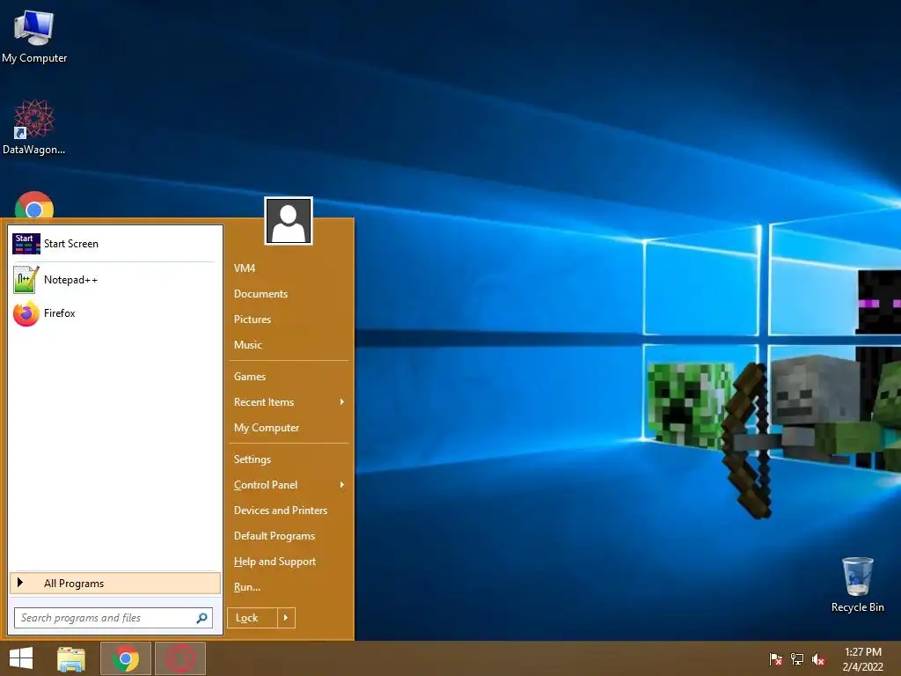This screenshot has height=676, width=901.
Task: Open Opera browser from the taskbar
Action: pyautogui.click(x=179, y=658)
